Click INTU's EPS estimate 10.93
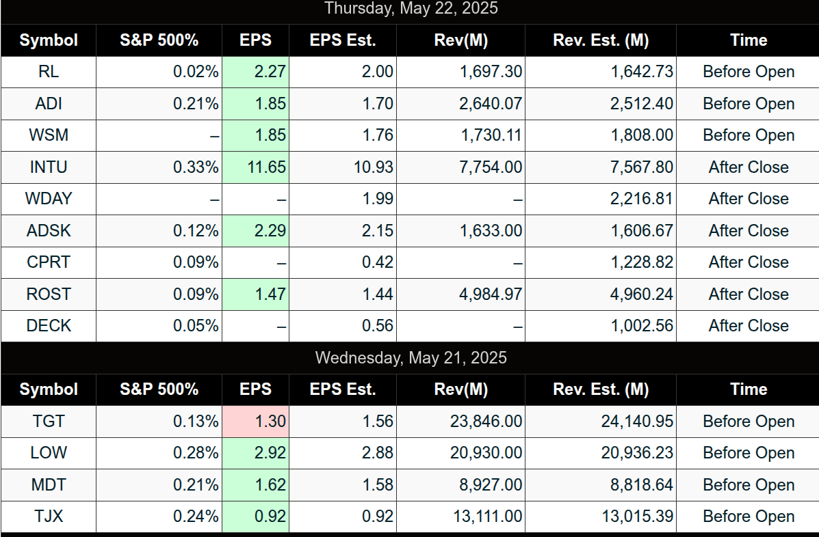This screenshot has height=537, width=819. click(374, 167)
